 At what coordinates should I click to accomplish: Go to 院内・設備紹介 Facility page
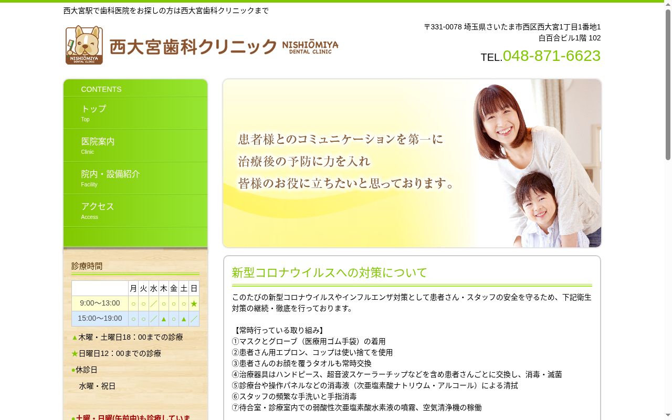pos(135,178)
